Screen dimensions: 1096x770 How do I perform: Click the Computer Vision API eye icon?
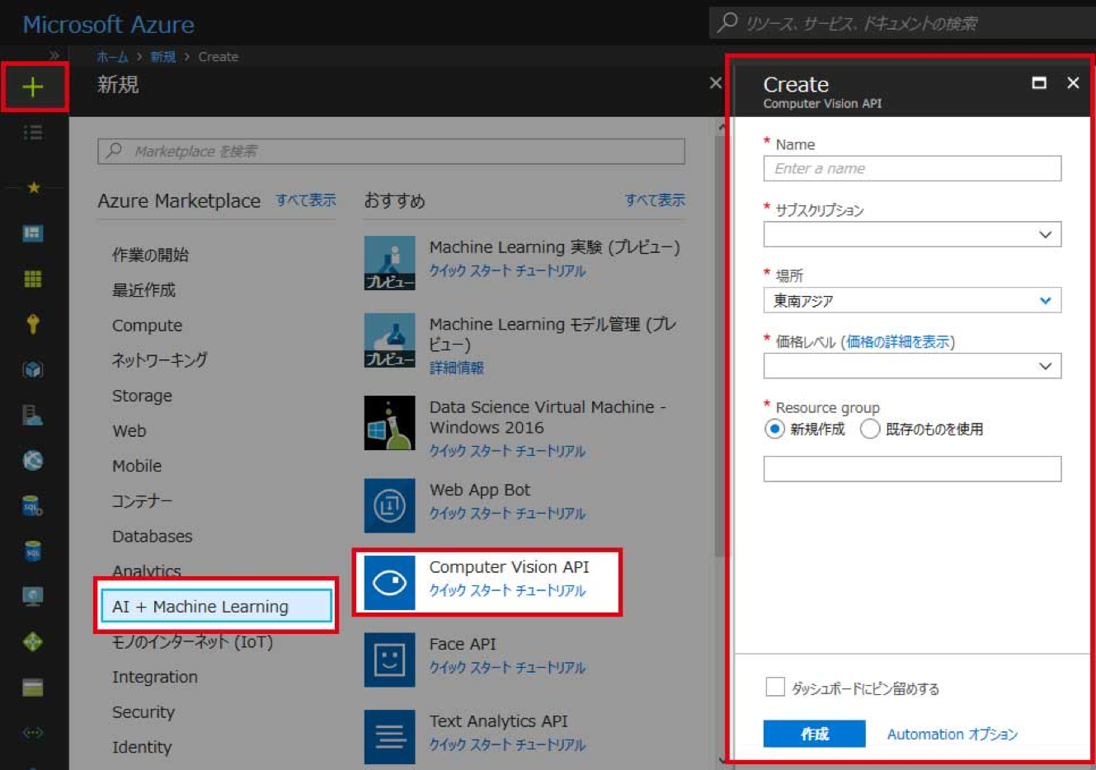[389, 583]
